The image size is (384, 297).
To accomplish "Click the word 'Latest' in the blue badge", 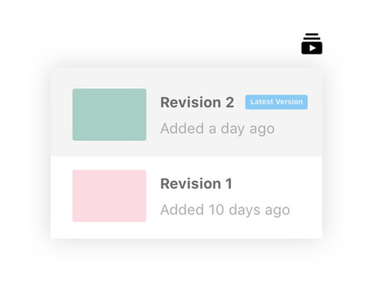I will (262, 102).
